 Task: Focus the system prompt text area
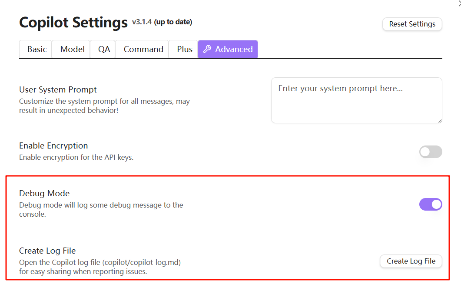(x=356, y=100)
